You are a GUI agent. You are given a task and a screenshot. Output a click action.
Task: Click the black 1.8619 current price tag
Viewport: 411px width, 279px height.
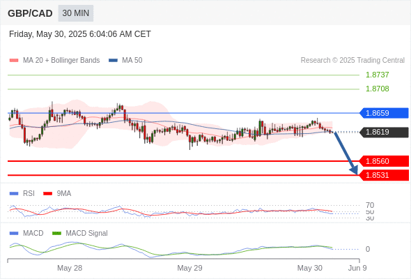click(x=384, y=132)
